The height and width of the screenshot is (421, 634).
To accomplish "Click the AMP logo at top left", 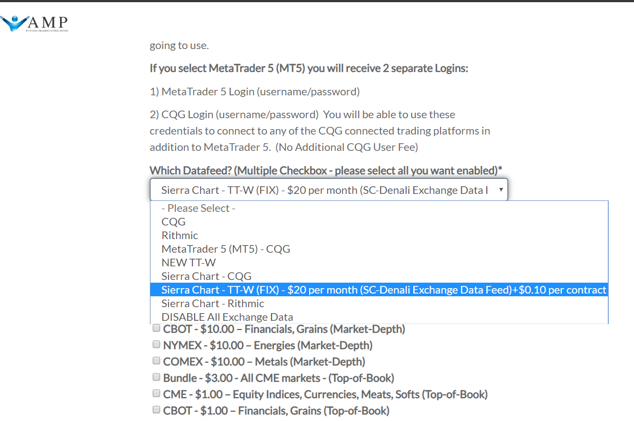I will (34, 23).
